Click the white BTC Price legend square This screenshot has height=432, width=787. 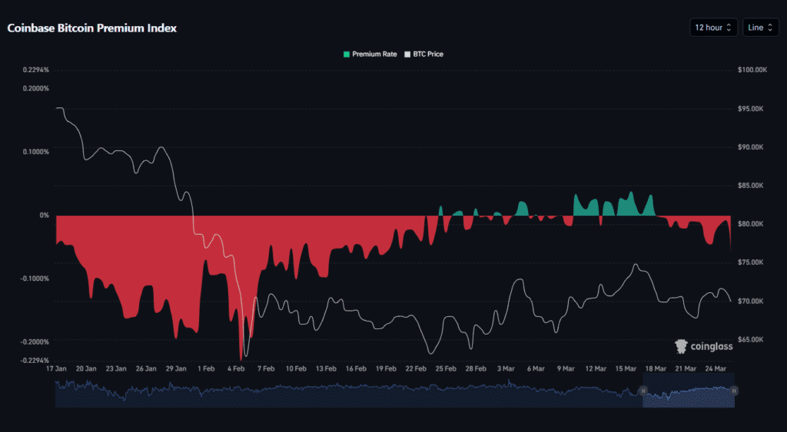tap(407, 54)
